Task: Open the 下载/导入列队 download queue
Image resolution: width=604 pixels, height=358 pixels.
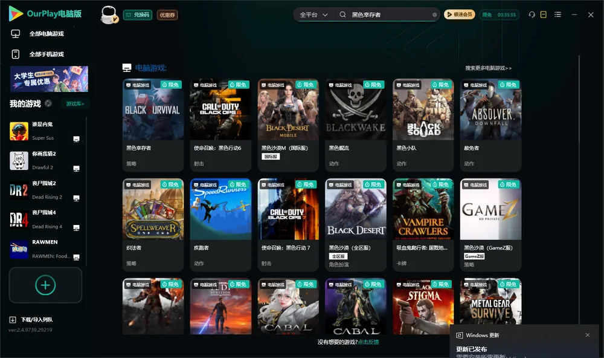Action: [31, 319]
